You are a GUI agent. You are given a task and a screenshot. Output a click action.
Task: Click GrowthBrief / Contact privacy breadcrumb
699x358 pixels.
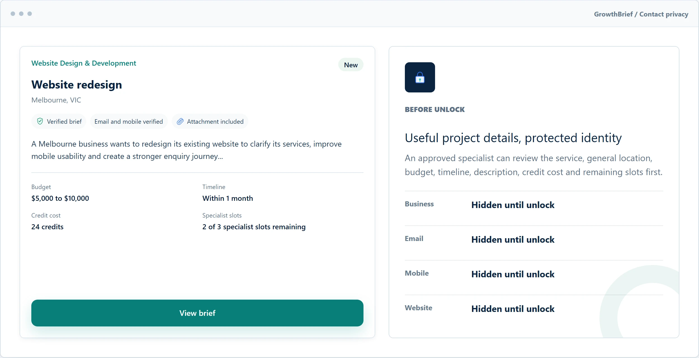pyautogui.click(x=641, y=14)
